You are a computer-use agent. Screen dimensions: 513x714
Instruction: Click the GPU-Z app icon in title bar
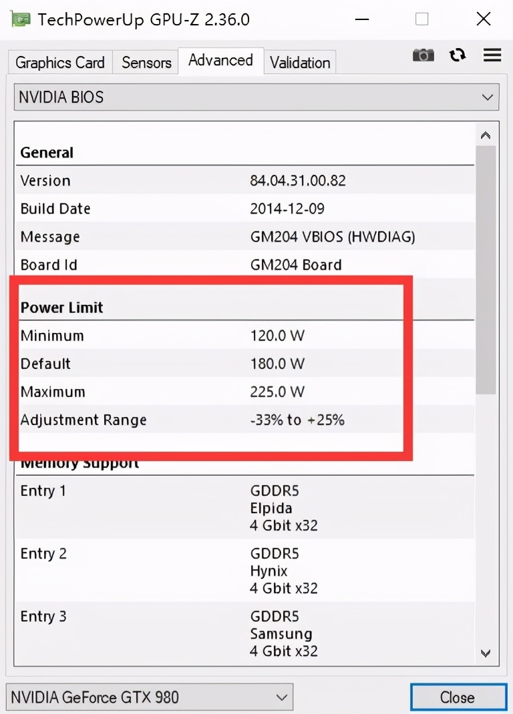[21, 19]
